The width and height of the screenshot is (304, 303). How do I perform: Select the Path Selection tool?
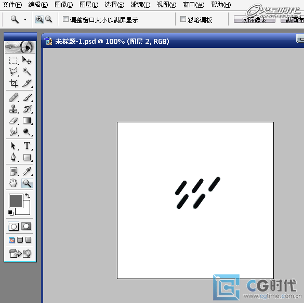(14, 146)
